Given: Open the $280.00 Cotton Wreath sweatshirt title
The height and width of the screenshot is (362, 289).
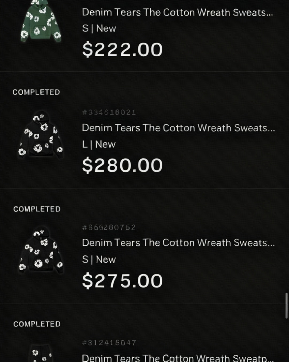Looking at the screenshot, I should pyautogui.click(x=178, y=128).
